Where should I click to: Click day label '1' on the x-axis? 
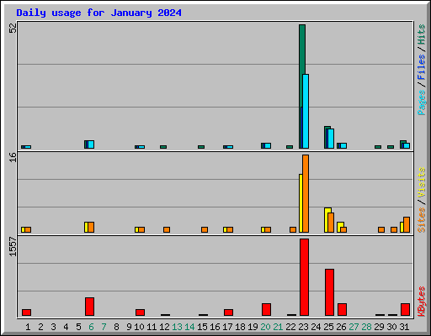tap(28, 327)
